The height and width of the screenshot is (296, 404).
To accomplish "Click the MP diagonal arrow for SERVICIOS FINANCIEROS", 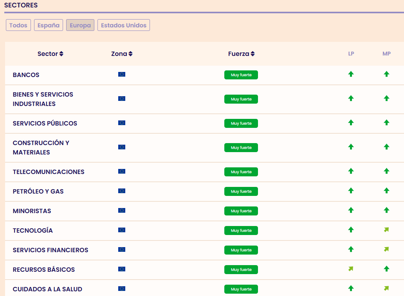I will pos(386,249).
